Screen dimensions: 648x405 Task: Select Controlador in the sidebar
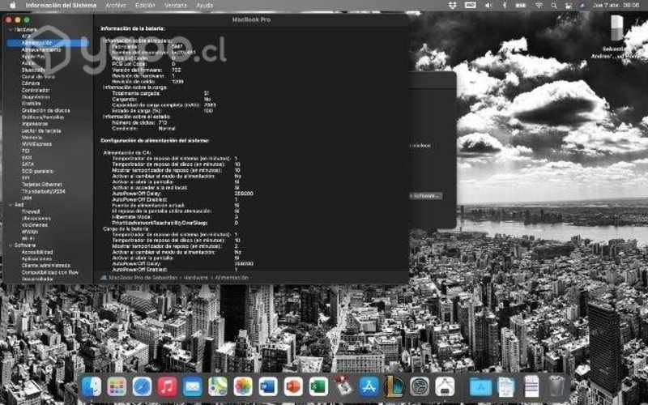pyautogui.click(x=36, y=90)
